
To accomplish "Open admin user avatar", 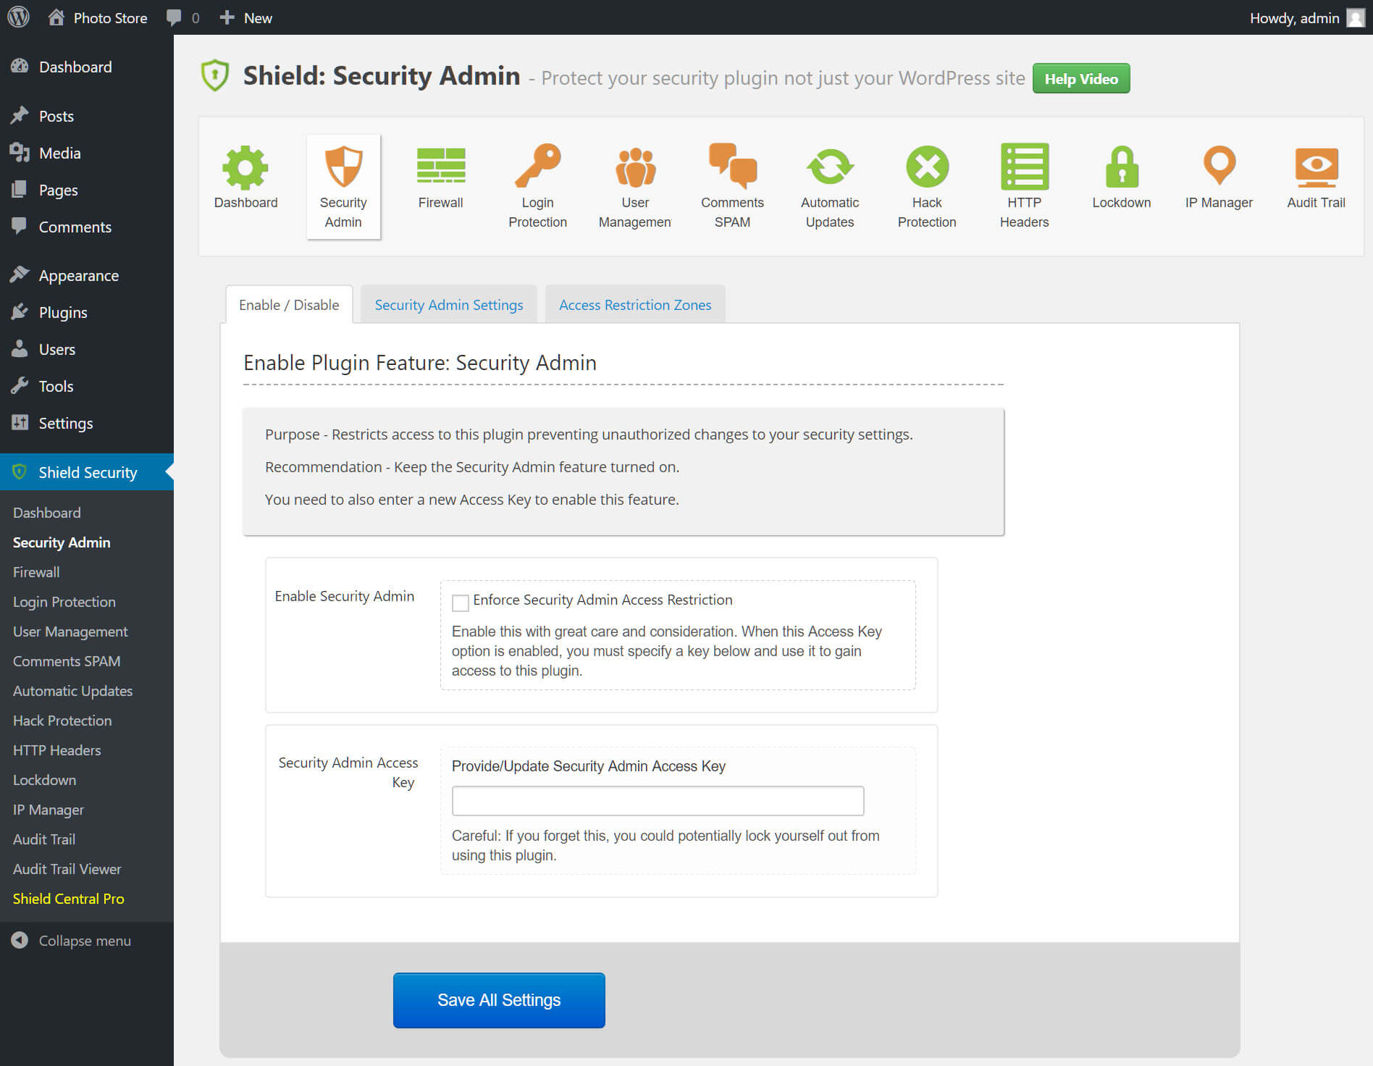I will pos(1356,17).
